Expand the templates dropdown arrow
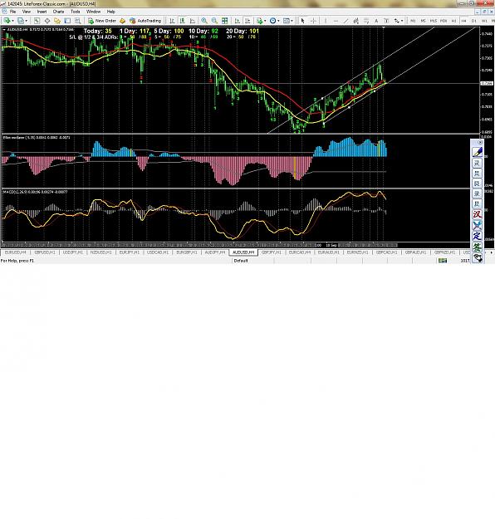This screenshot has width=495, height=519. 292,21
